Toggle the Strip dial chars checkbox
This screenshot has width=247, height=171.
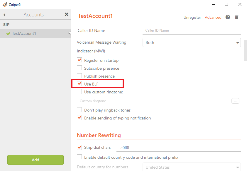click(79, 147)
